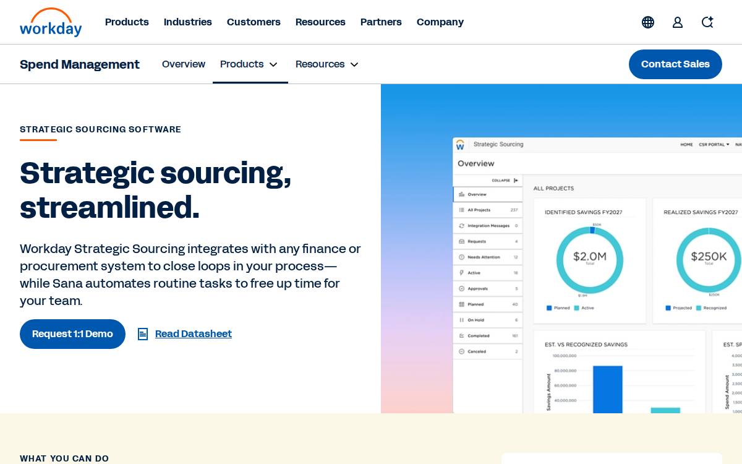
Task: Click the 'STRATEGIC SOURCING SOFTWARE' eyebrow text
Action: (100, 129)
